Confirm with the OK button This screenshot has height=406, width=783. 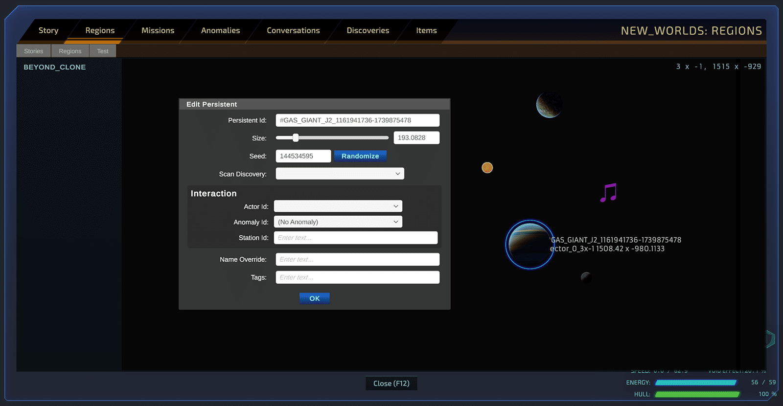coord(315,298)
